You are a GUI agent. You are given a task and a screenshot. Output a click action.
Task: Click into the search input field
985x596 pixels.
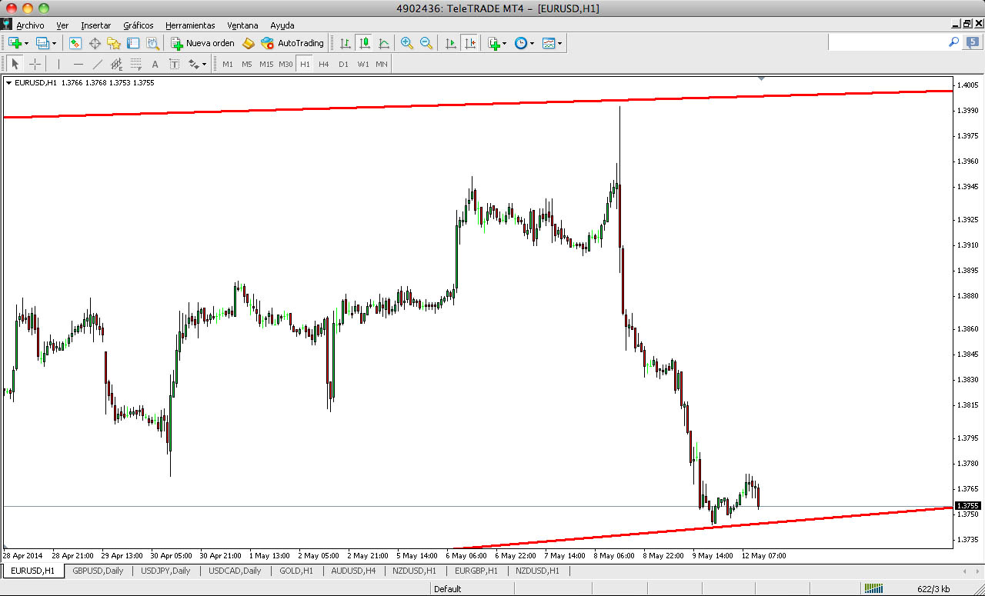click(887, 42)
